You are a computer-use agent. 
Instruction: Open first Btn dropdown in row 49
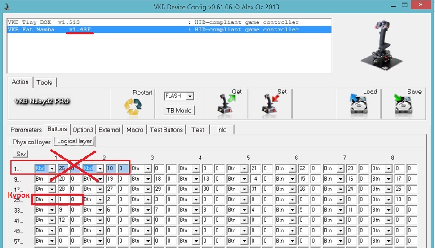(52, 230)
